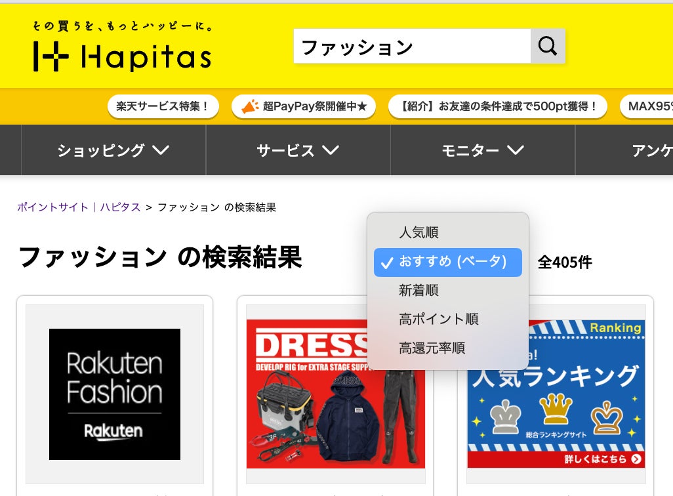This screenshot has width=673, height=496.
Task: Click into the ファッション search field
Action: coord(412,46)
